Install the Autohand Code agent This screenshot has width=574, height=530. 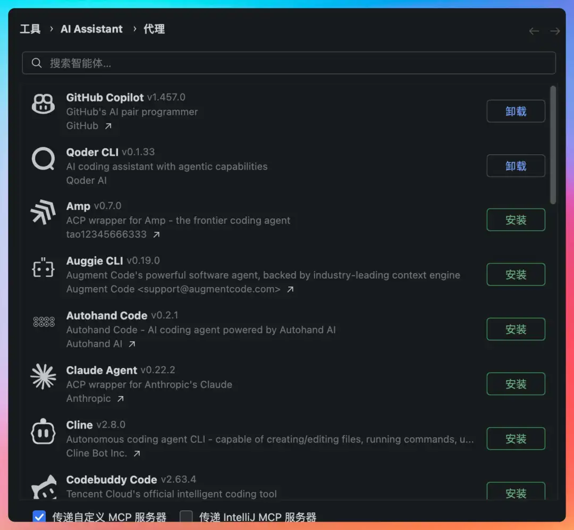pos(516,329)
